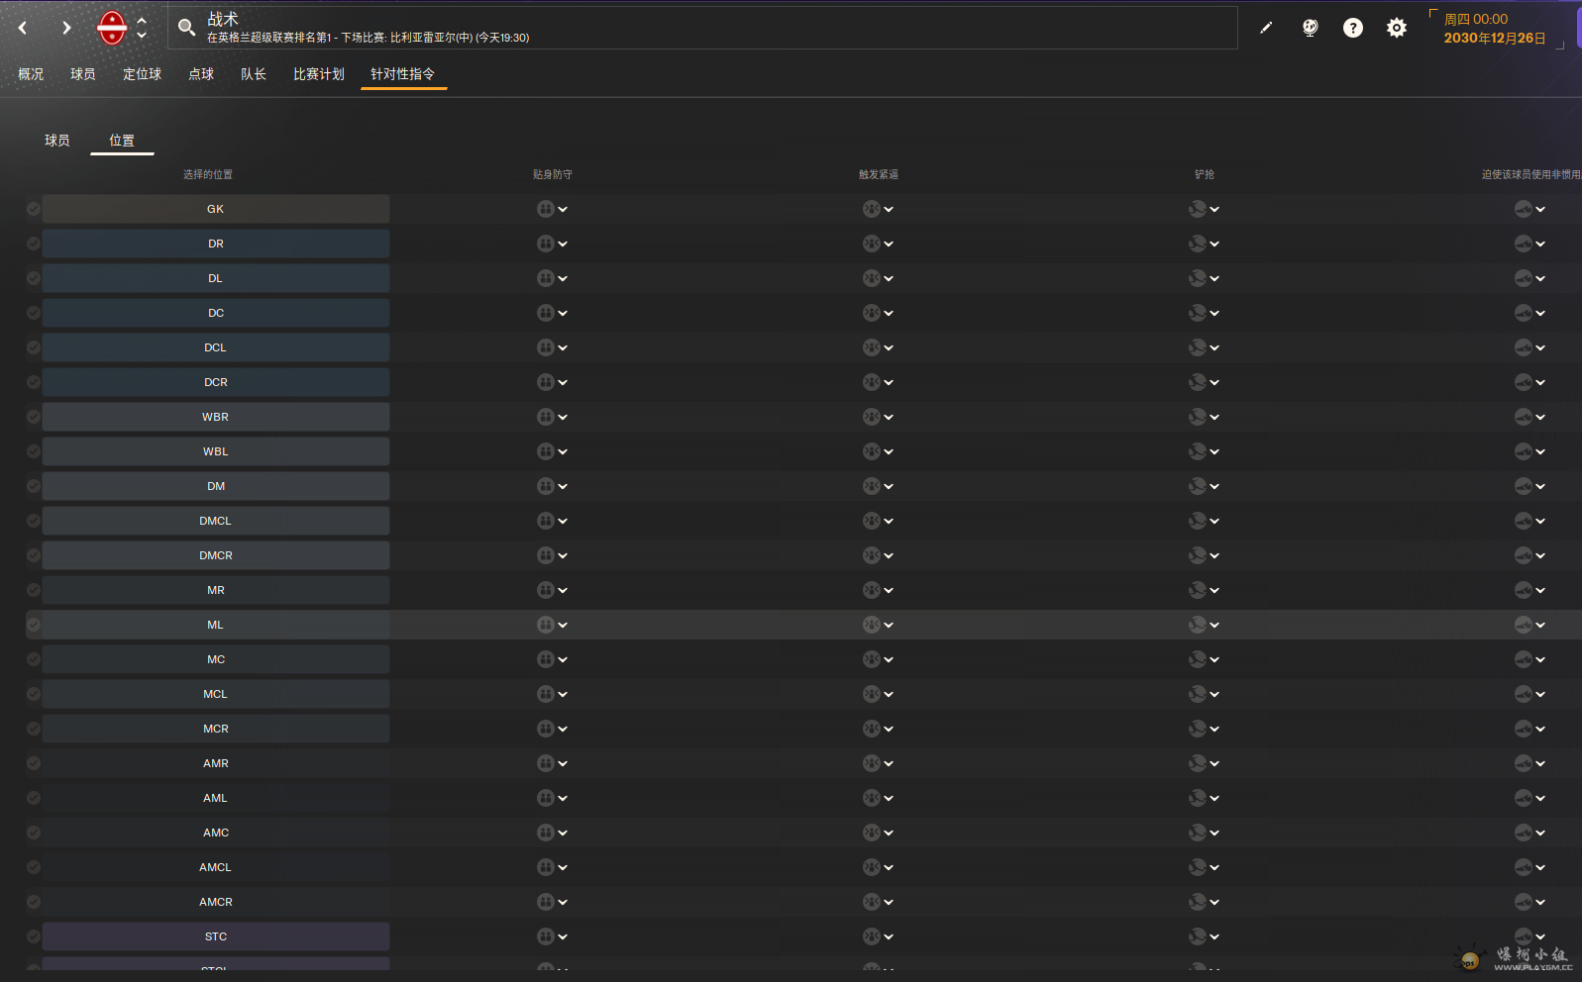Open the red club badge menu
Viewport: 1582px width, 982px height.
pos(112,28)
